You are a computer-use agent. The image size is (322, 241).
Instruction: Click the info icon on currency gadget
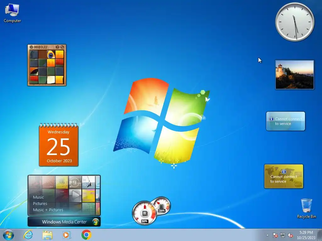(x=284, y=172)
